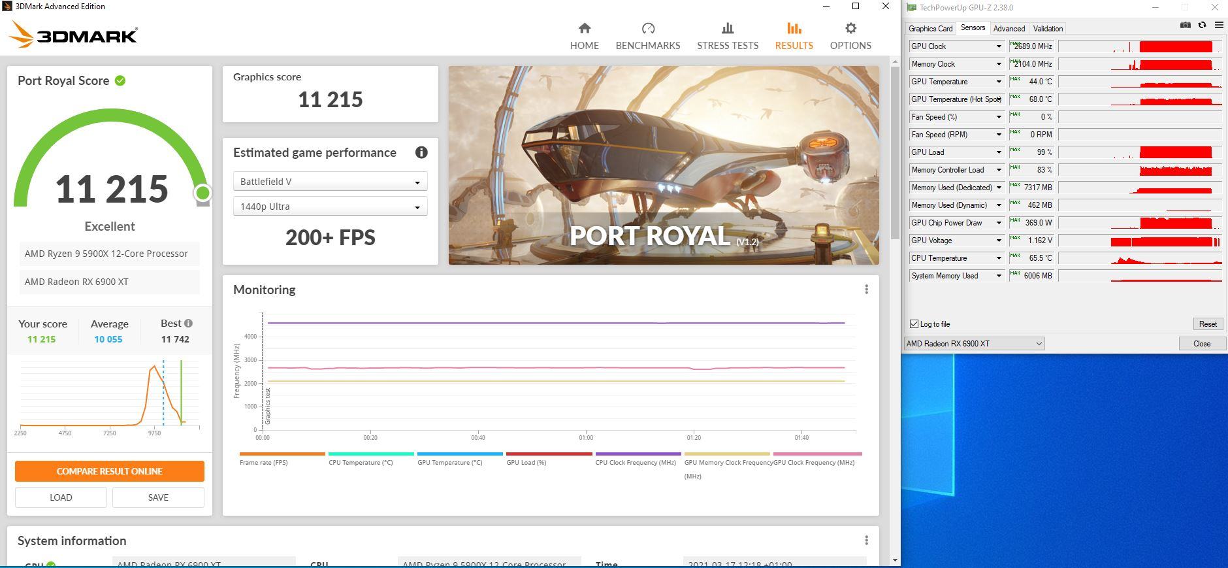Click the Graphics score 11 215 value
The image size is (1228, 568).
coord(331,99)
